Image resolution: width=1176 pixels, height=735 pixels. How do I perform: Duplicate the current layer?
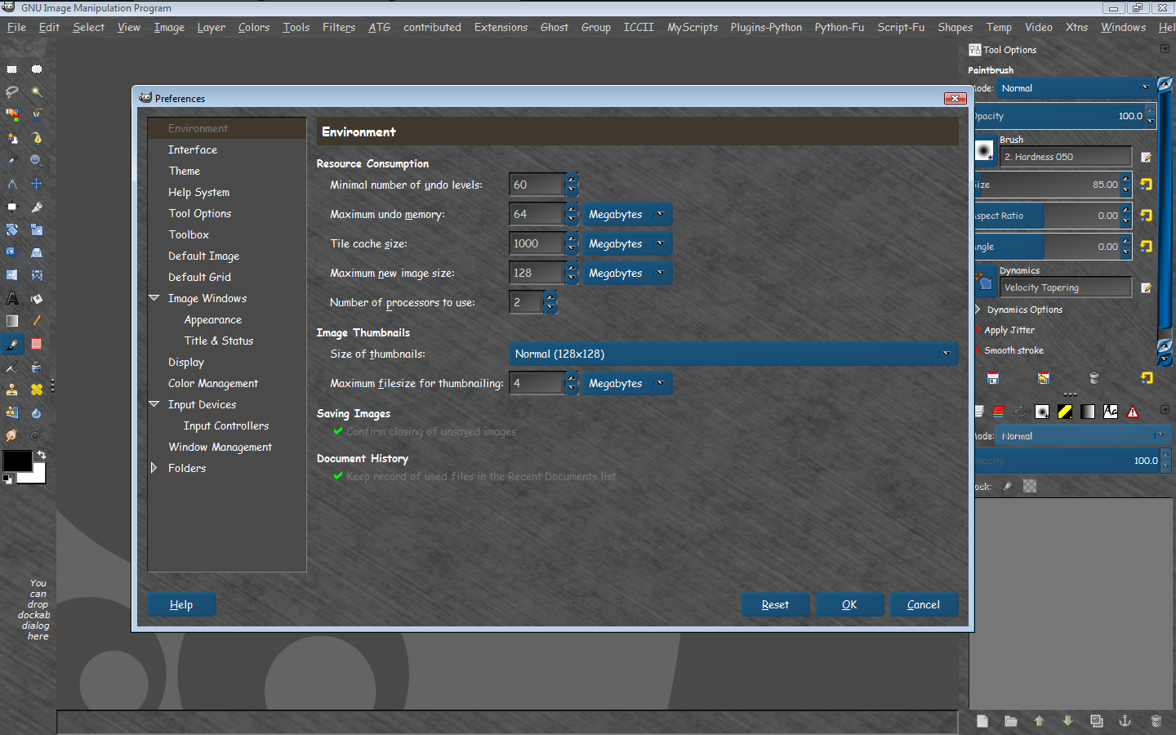point(1096,721)
